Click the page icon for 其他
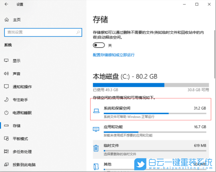 pos(96,167)
